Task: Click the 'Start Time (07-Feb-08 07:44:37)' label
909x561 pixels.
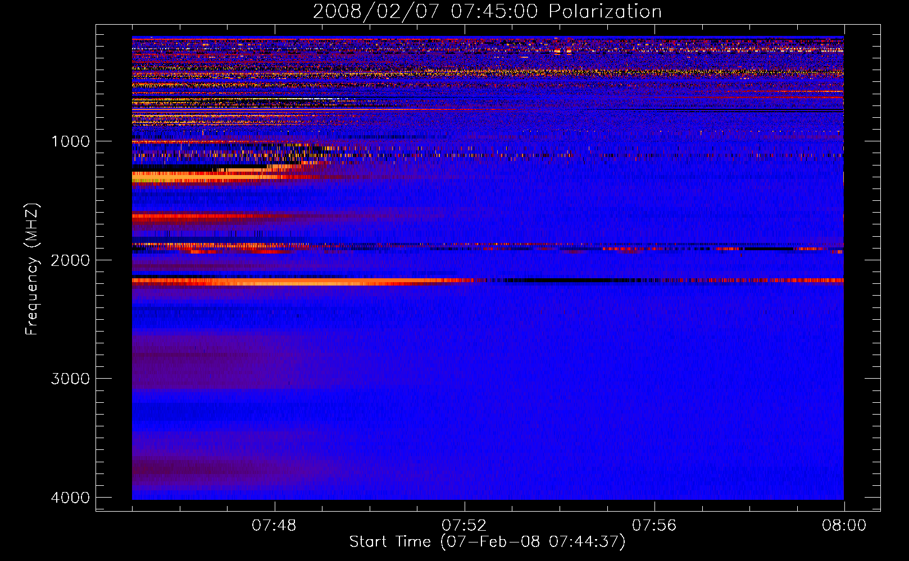Action: click(x=487, y=542)
